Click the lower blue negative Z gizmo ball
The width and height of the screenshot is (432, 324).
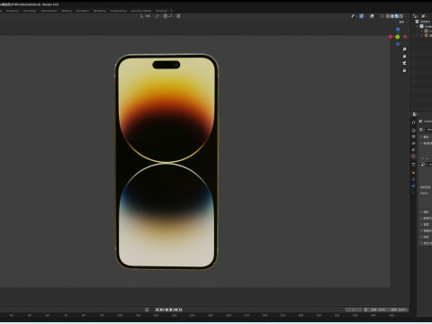pyautogui.click(x=398, y=44)
